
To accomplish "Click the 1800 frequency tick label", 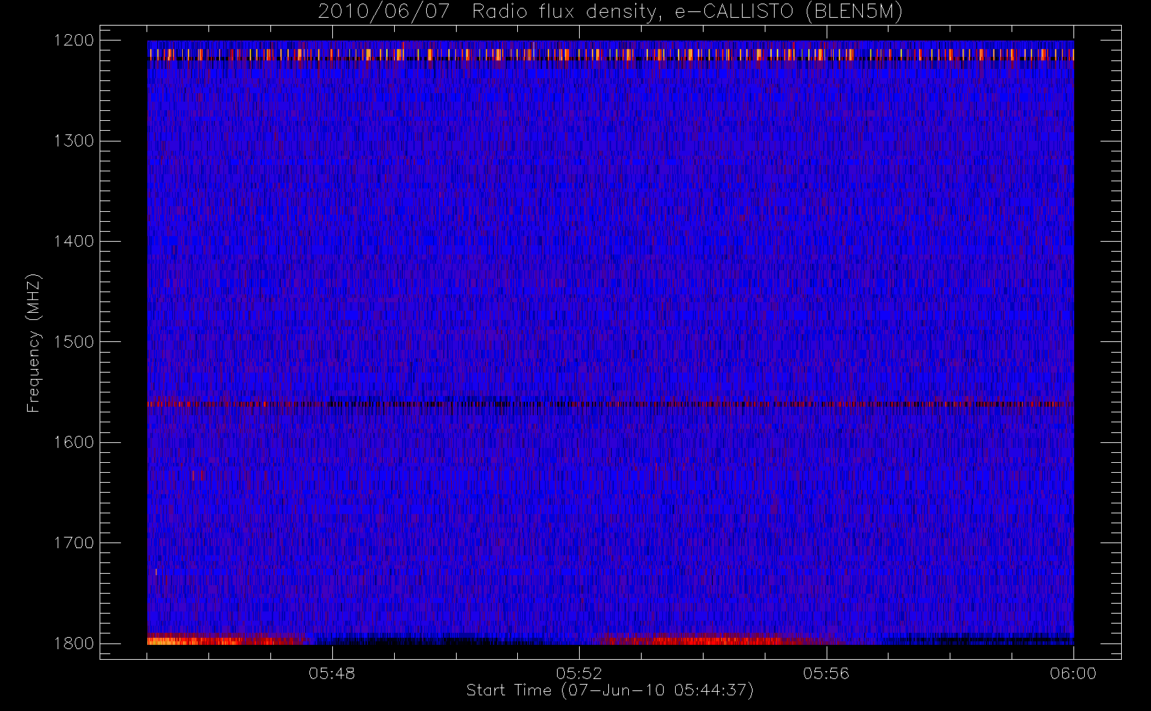I will (x=74, y=643).
